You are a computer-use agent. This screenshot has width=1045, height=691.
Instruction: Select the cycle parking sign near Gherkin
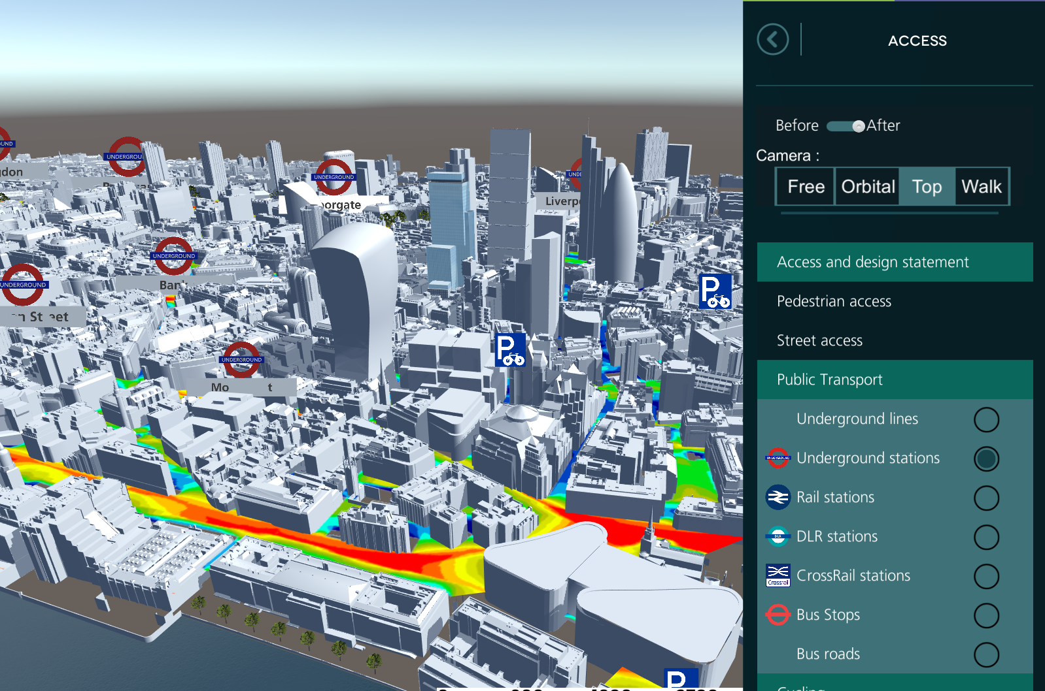(x=715, y=291)
